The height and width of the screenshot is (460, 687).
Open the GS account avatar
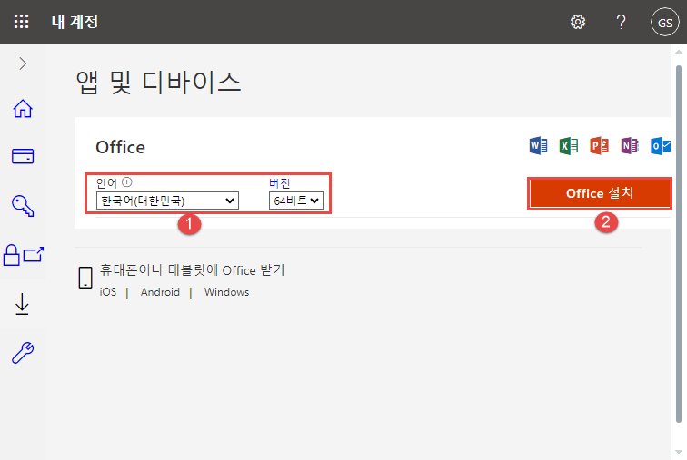(x=664, y=22)
